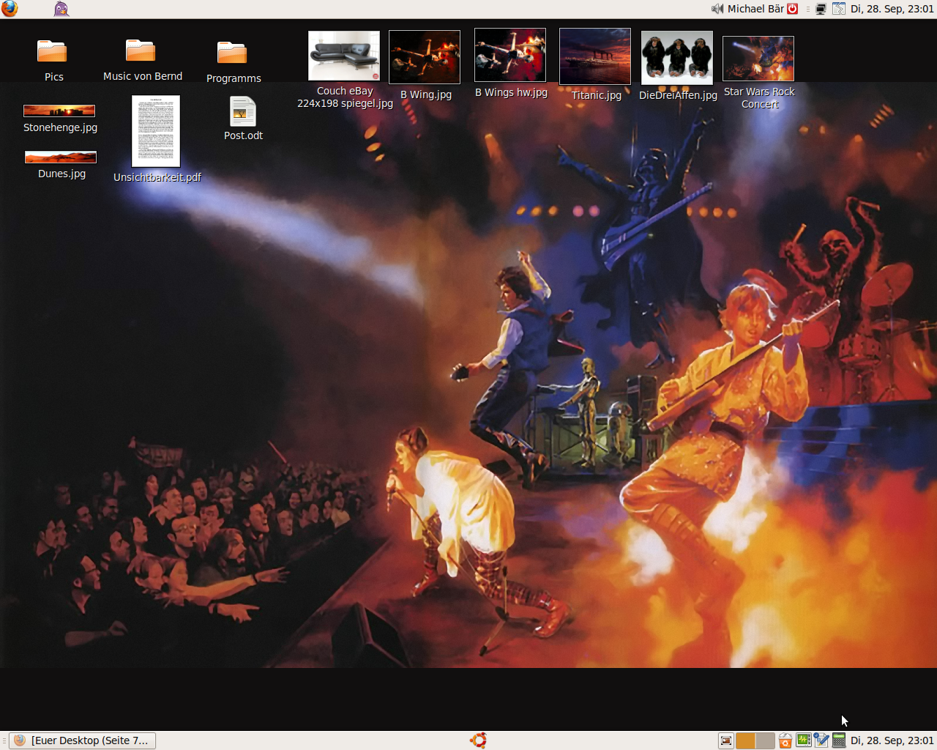Select the Post.odt document icon
937x750 pixels.
(242, 111)
